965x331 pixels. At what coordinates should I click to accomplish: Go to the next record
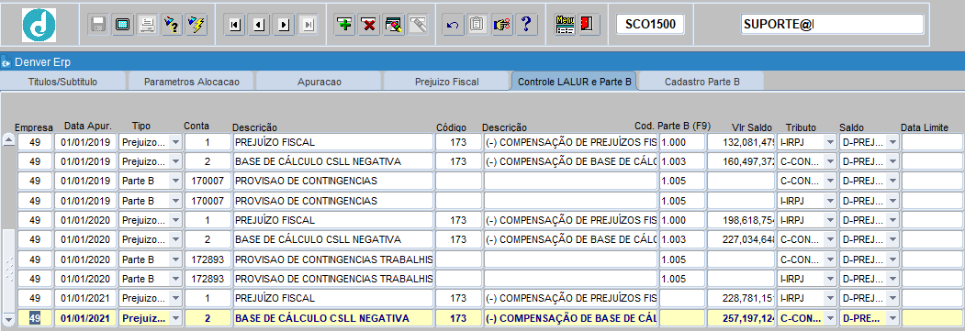pyautogui.click(x=284, y=25)
